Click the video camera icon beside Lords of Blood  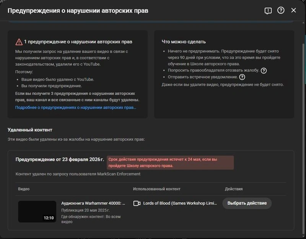(x=137, y=203)
